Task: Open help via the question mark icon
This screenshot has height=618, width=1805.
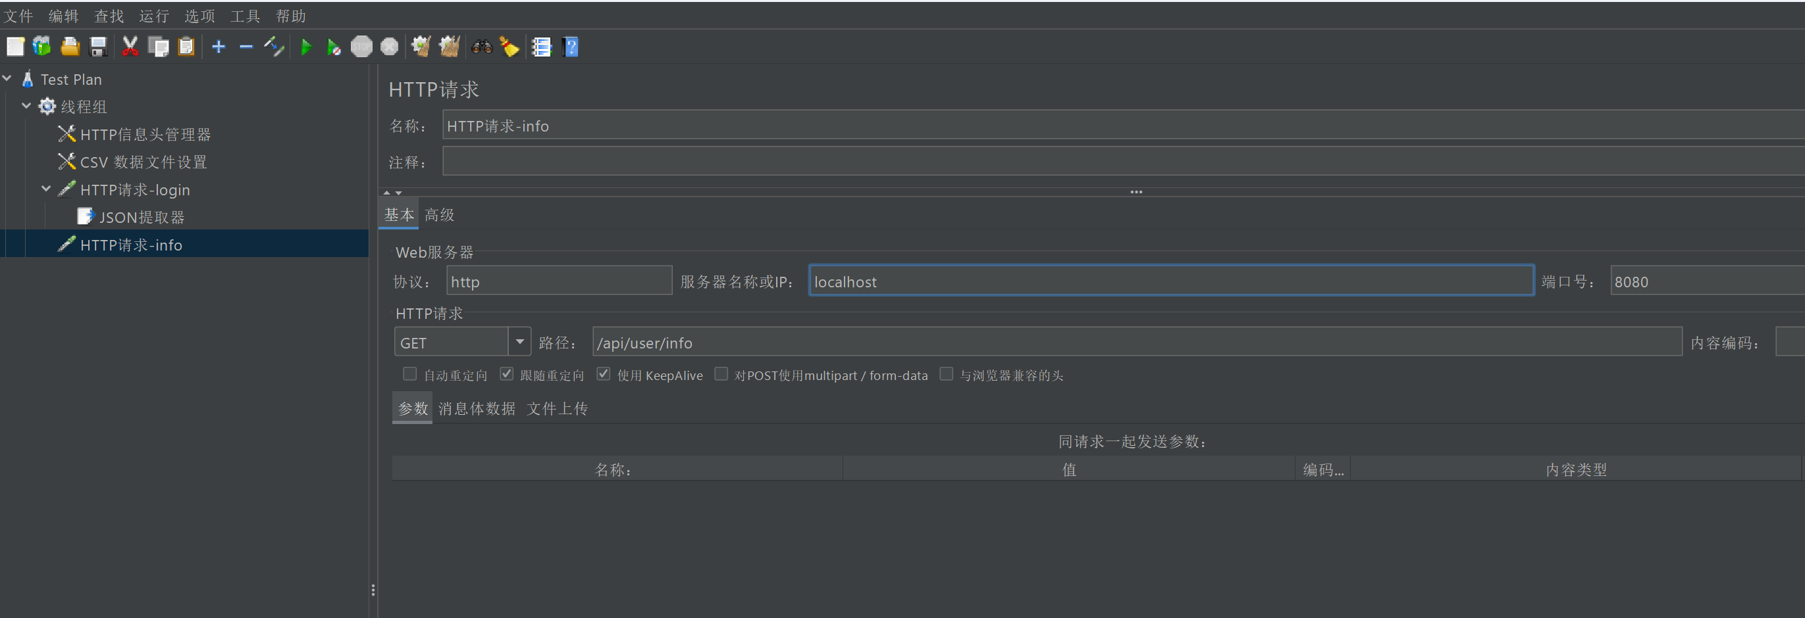Action: coord(570,47)
